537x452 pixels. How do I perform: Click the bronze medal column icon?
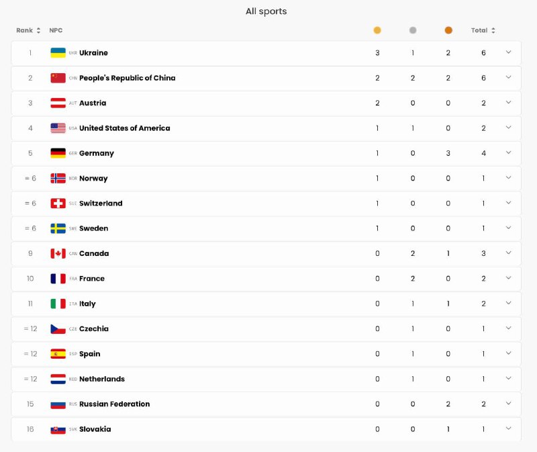click(448, 30)
